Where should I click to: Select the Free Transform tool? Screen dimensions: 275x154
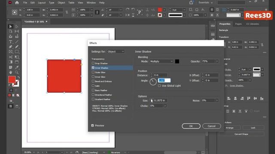pos(17,57)
